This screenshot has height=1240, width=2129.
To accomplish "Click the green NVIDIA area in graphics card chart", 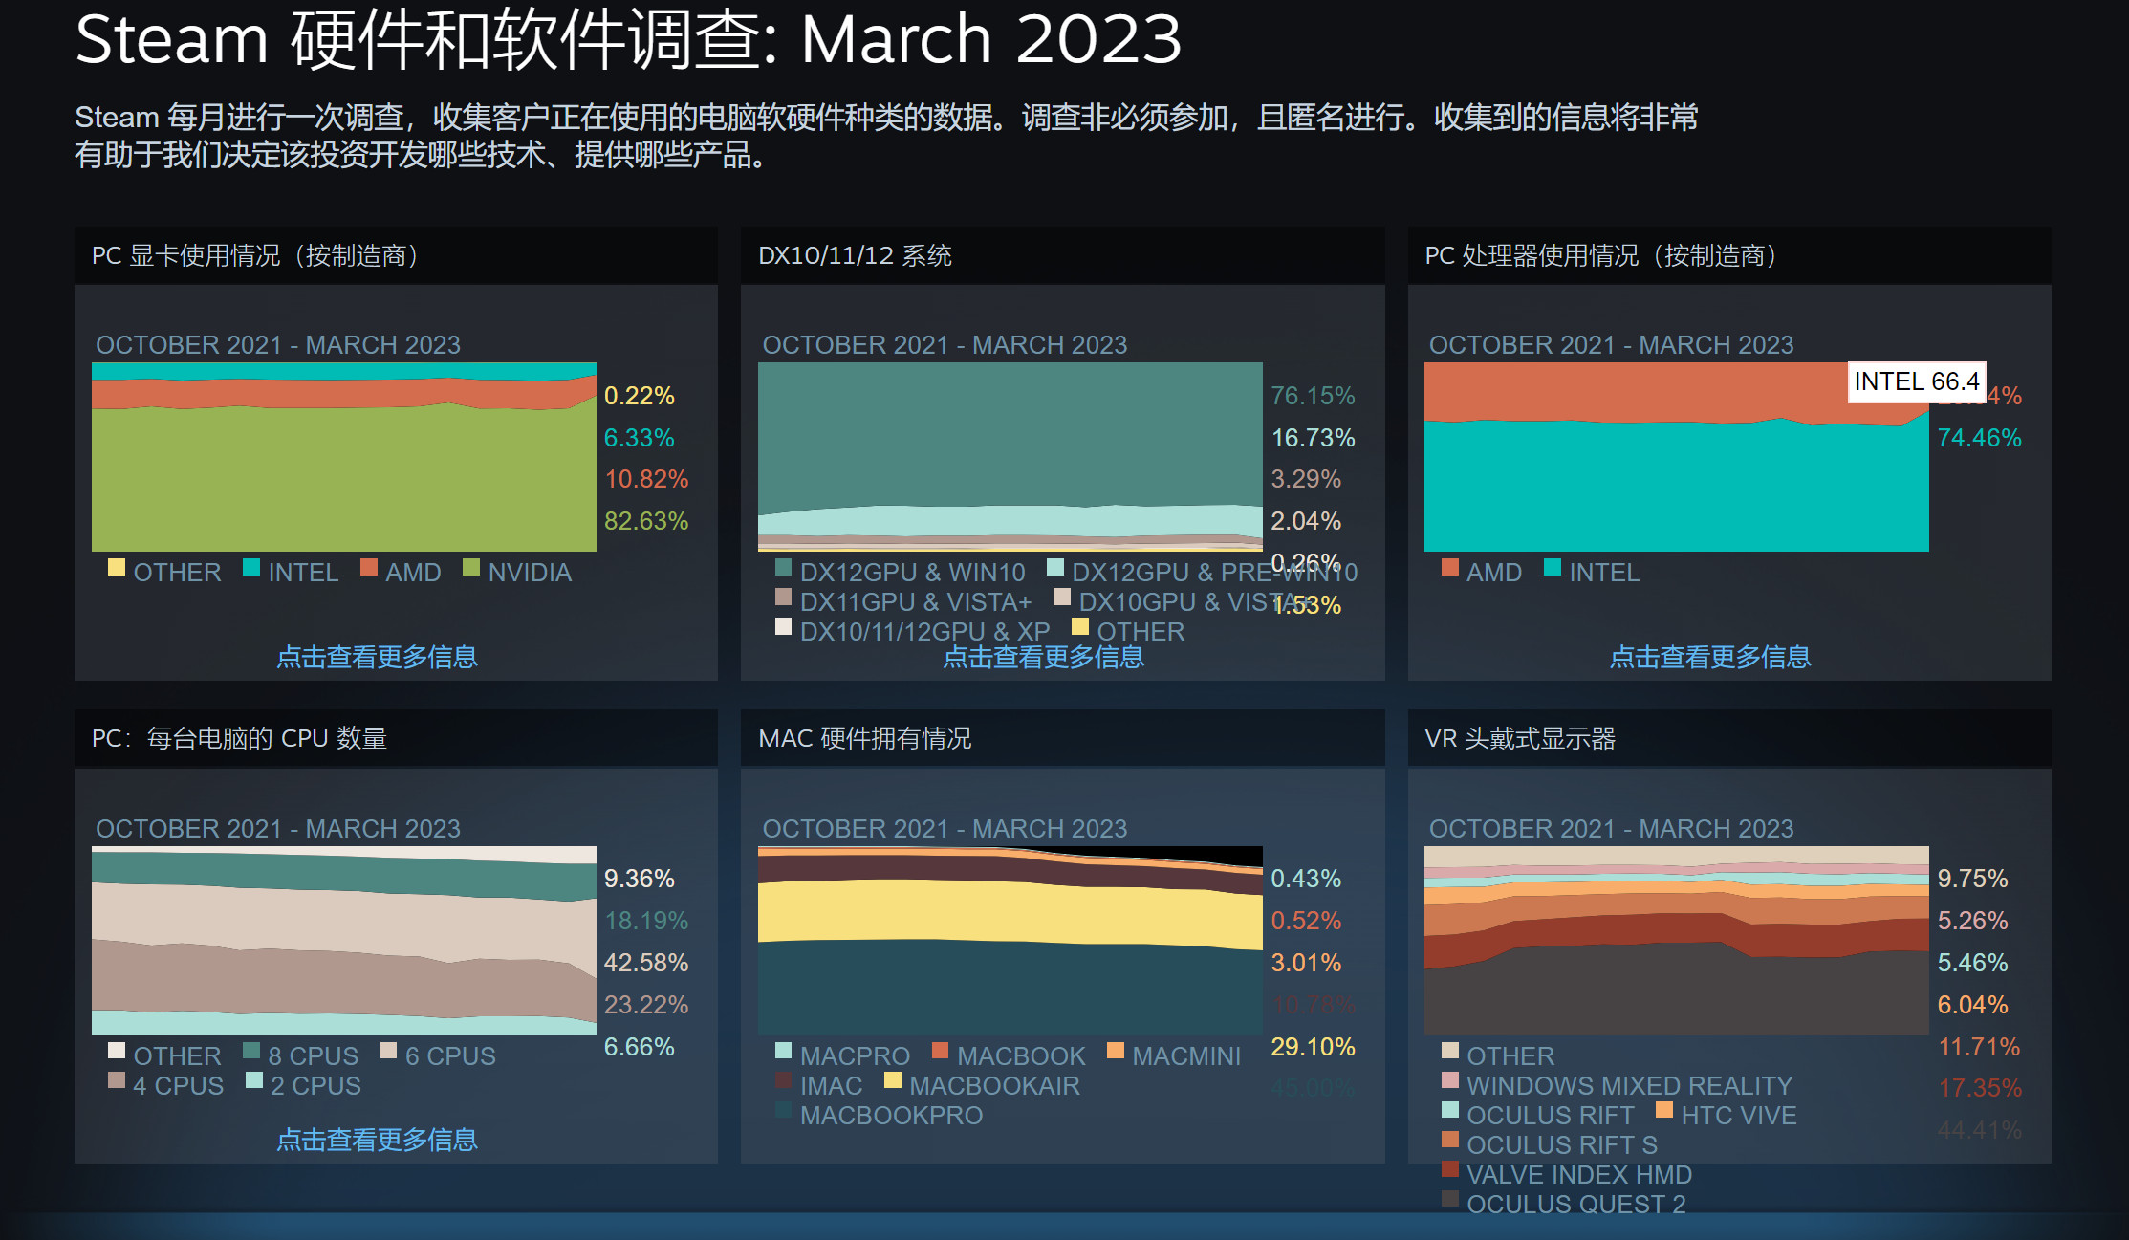I will coord(344,478).
